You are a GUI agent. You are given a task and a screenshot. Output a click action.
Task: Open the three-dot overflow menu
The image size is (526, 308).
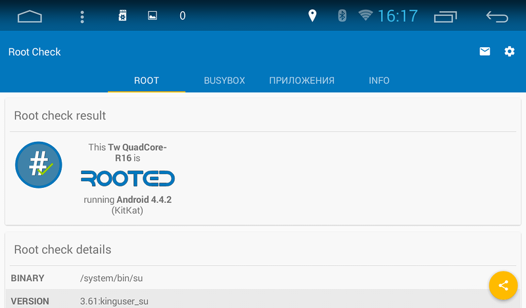(x=82, y=16)
